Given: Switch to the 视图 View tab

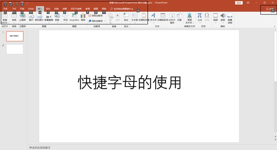Looking at the screenshot, I should [96, 8].
